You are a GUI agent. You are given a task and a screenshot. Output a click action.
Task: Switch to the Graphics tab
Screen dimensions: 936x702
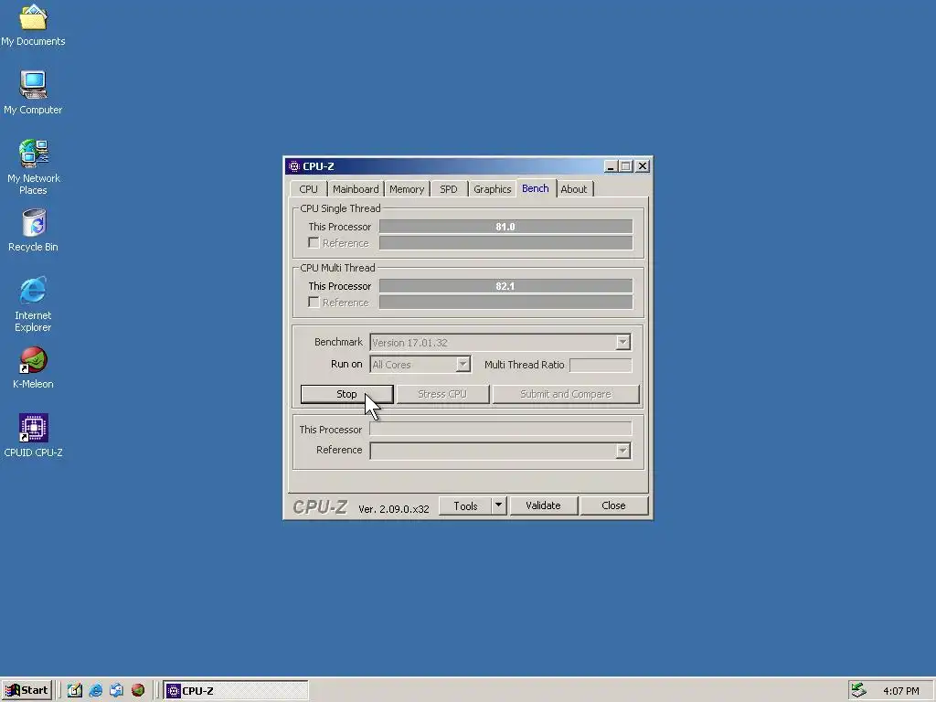pos(492,189)
